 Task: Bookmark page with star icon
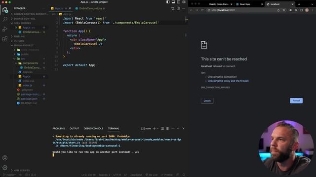pos(284,10)
